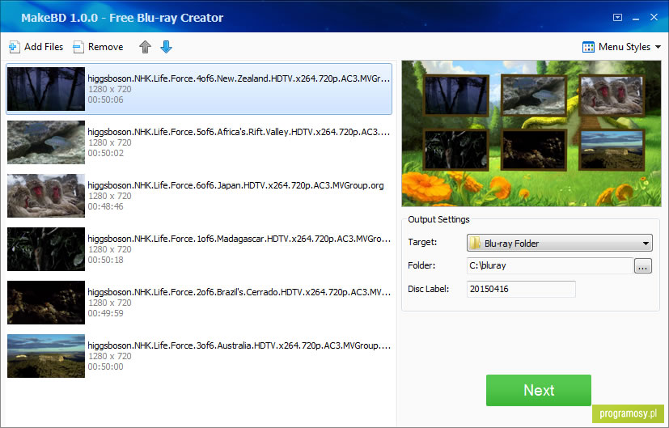Click the rock fish frame in menu preview
The image size is (669, 428).
tap(534, 95)
